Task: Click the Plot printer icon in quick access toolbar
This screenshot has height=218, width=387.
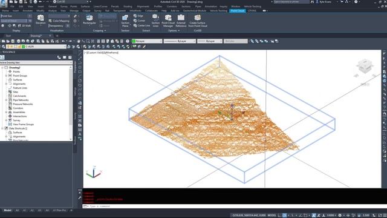Action: tap(35, 2)
